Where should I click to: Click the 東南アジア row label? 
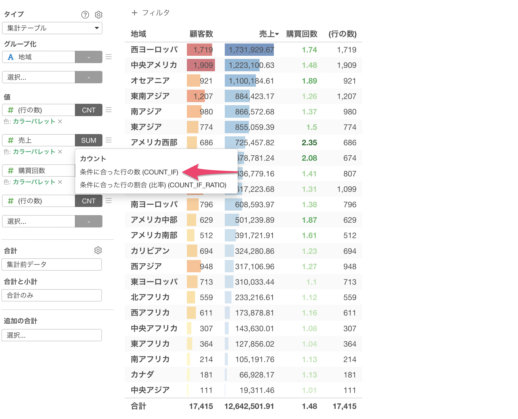coord(150,96)
